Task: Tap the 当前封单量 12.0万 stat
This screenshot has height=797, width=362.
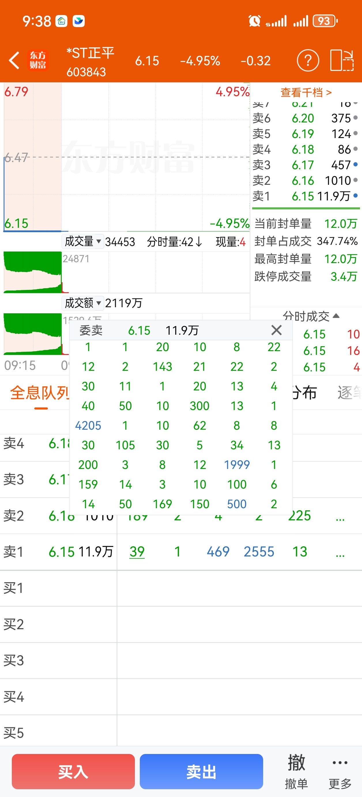Action: [306, 224]
